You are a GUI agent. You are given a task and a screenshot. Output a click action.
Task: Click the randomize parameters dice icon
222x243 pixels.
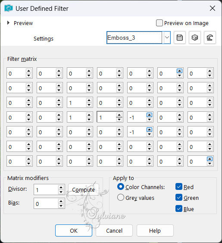click(x=194, y=38)
